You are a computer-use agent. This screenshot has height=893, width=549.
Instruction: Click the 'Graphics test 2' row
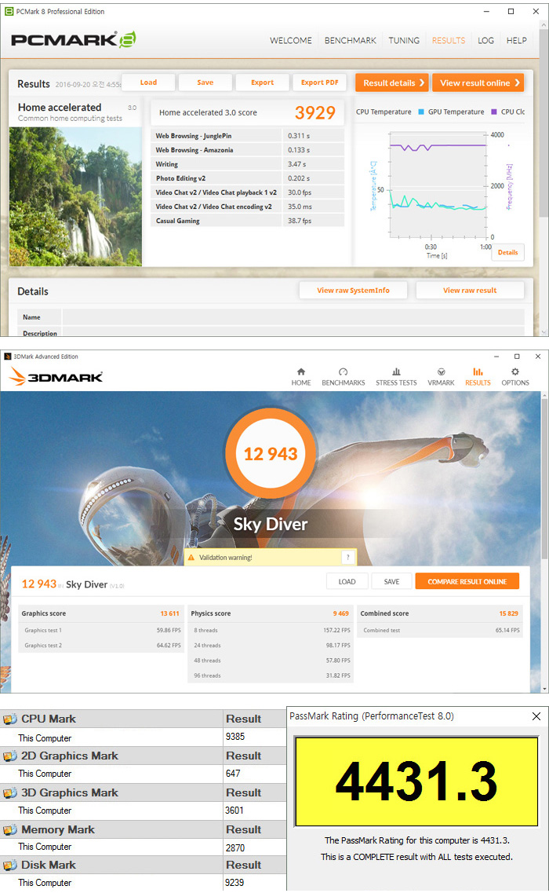point(101,646)
